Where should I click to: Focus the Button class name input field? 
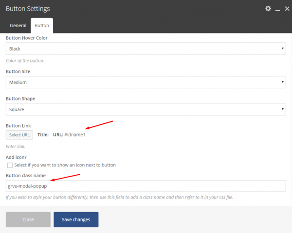tap(146, 186)
